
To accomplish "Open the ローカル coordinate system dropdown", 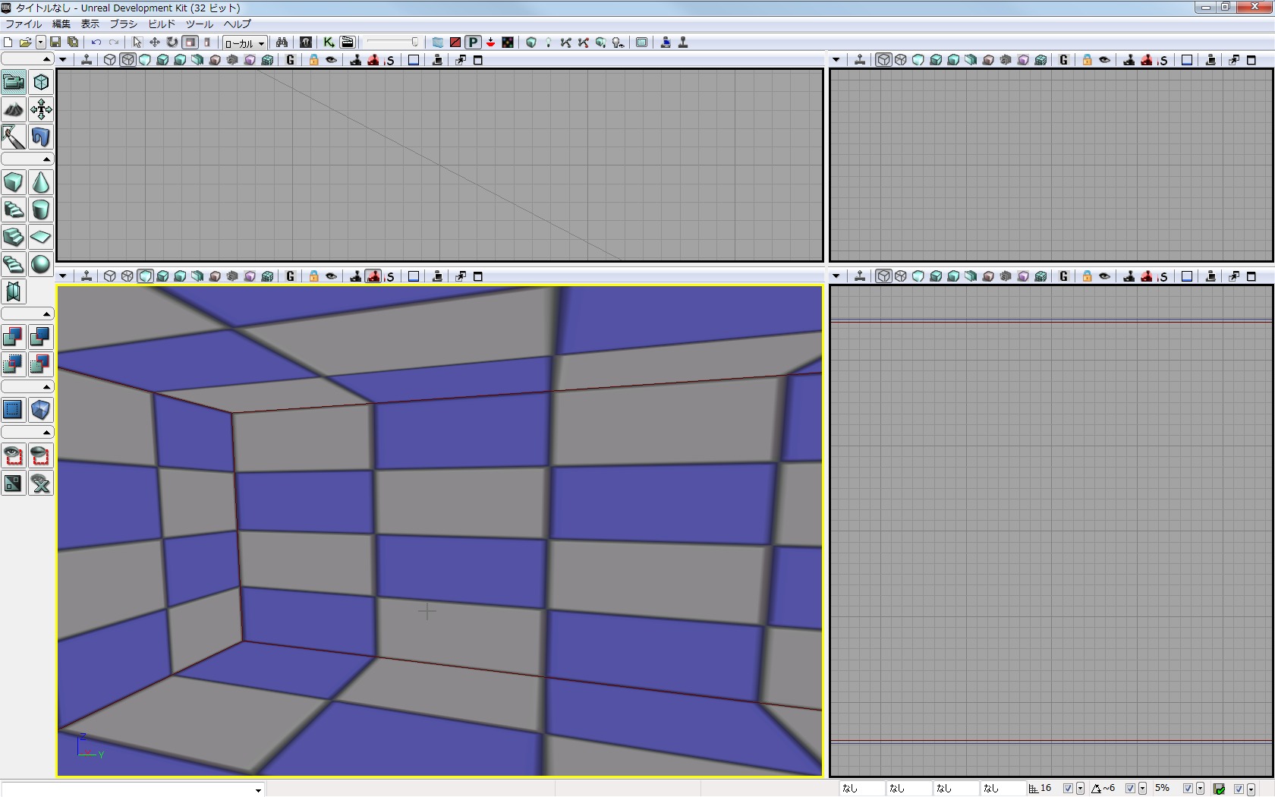I will click(x=244, y=43).
